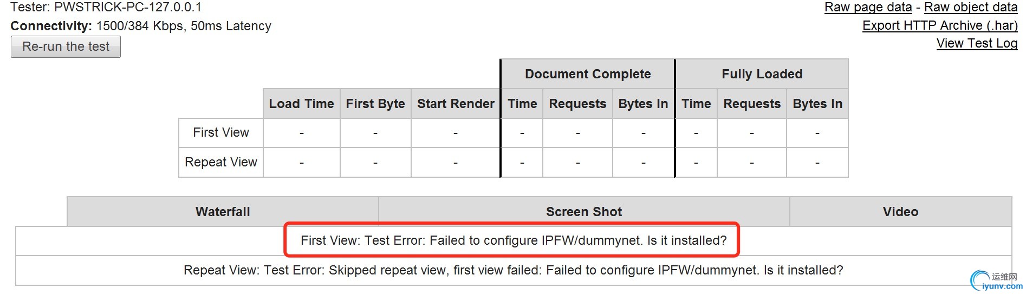The image size is (1026, 295).
Task: Open the View Test Log link
Action: (977, 43)
